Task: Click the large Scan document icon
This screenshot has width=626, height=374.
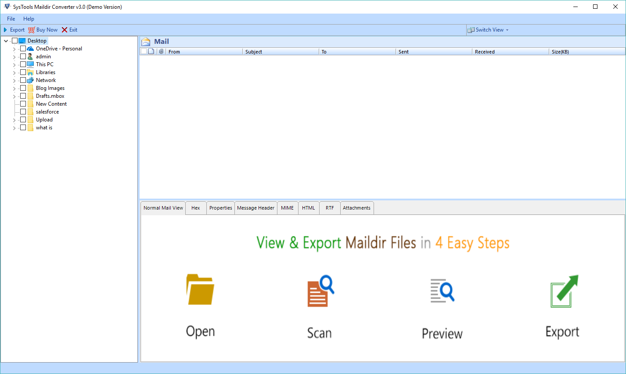Action: click(320, 291)
